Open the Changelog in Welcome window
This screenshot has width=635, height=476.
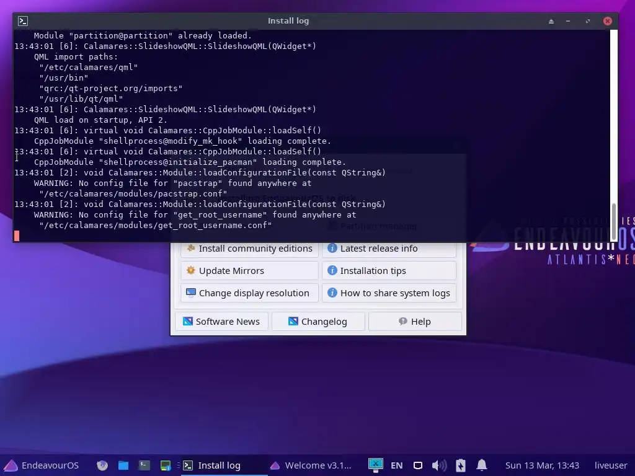pos(318,322)
